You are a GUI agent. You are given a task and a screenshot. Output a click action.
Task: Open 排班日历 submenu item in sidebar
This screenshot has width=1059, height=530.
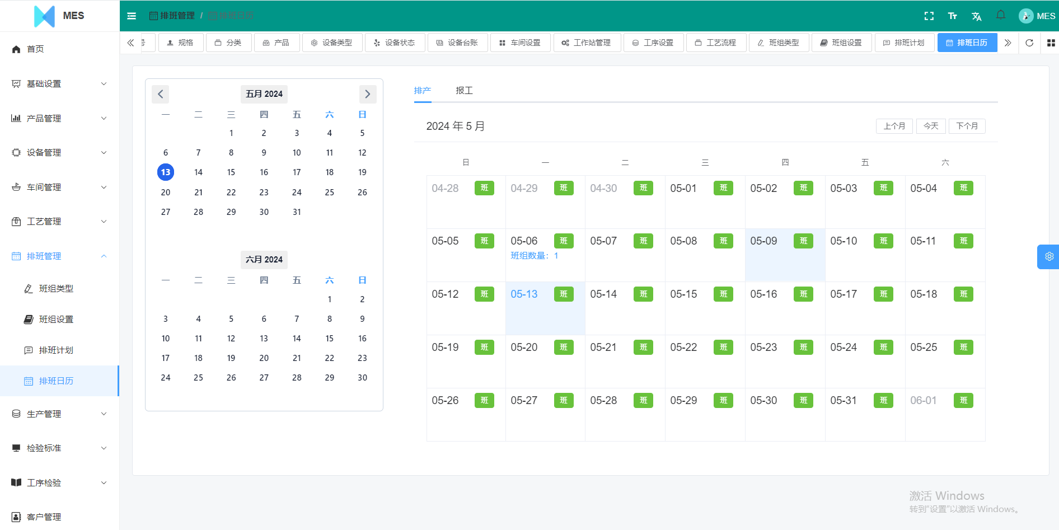[x=60, y=381]
